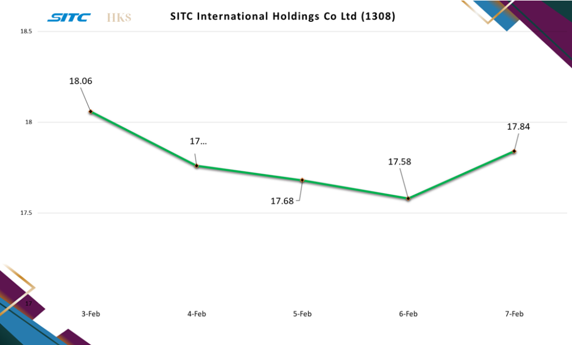Click the 17.5 y-axis label
This screenshot has width=572, height=345.
click(26, 213)
